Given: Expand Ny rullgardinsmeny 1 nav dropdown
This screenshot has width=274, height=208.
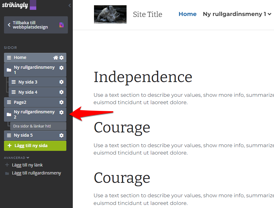Looking at the screenshot, I should pos(237,14).
